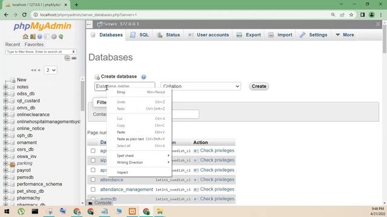Open the Settings tab

pos(314,35)
